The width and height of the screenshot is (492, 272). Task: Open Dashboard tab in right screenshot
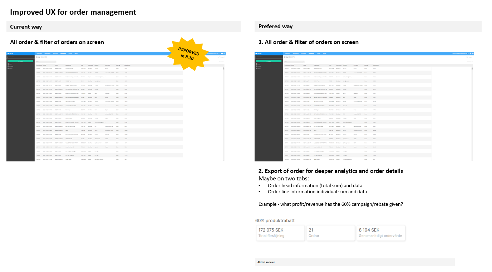(x=287, y=53)
